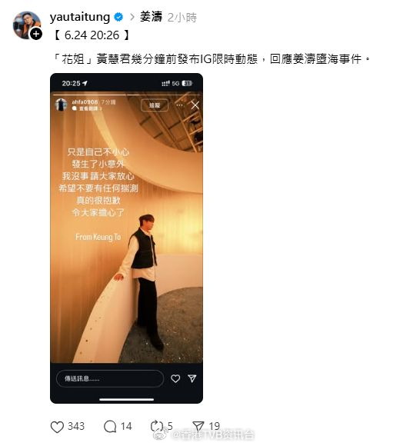This screenshot has height=446, width=410.
Task: Click the blue verified badge next to yautaitung
Action: pos(118,17)
